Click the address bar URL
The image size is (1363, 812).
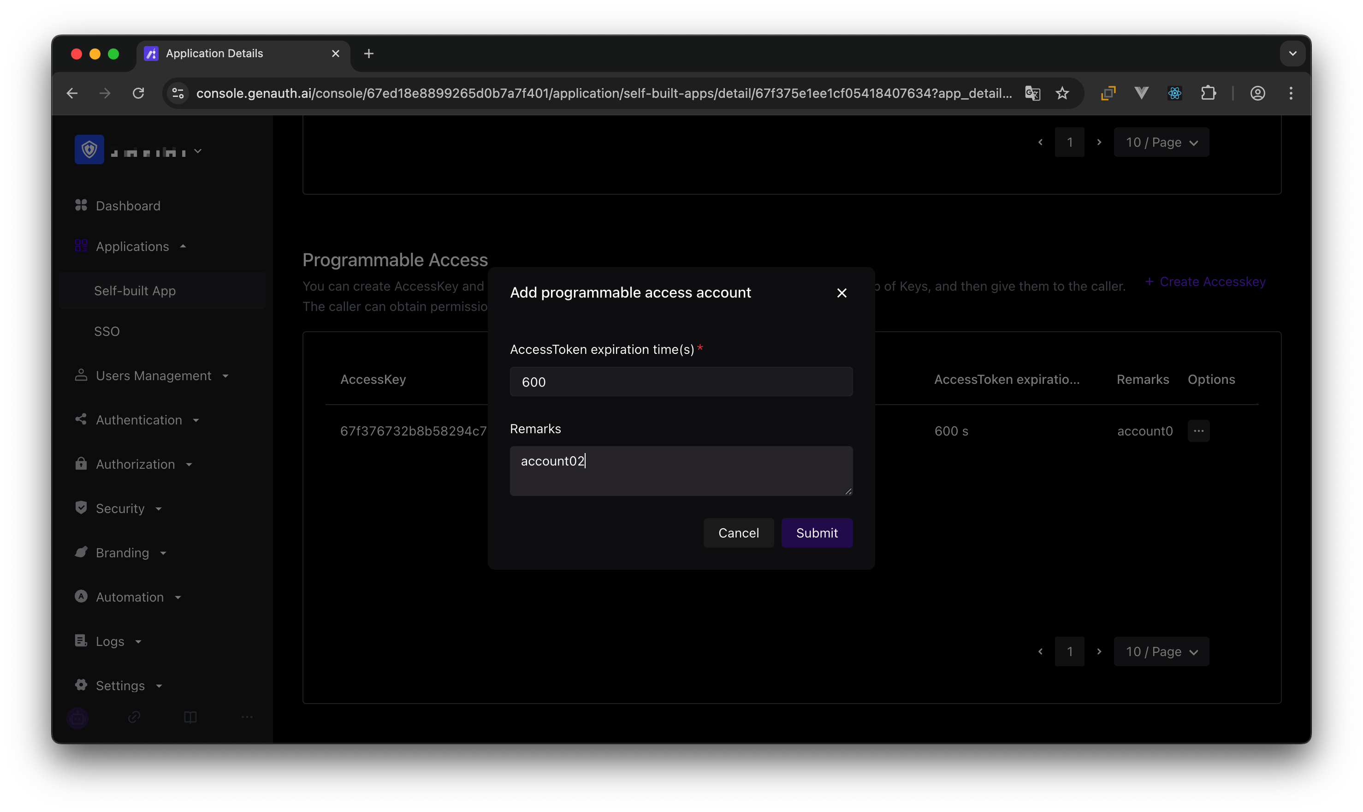tap(604, 93)
